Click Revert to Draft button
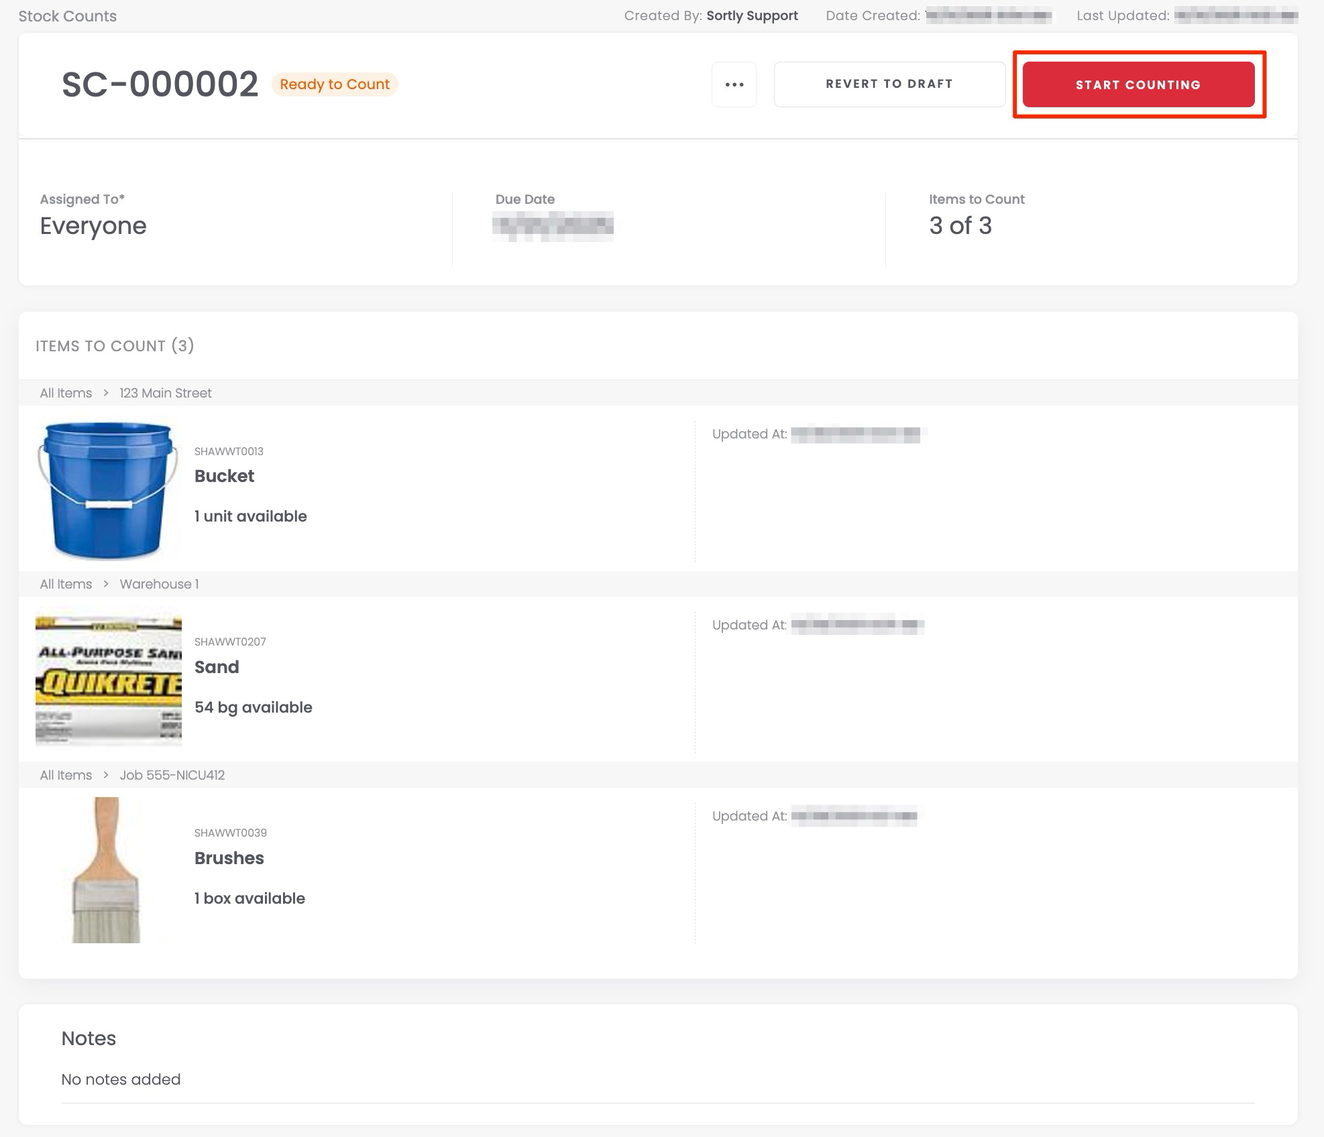This screenshot has width=1324, height=1137. (889, 84)
